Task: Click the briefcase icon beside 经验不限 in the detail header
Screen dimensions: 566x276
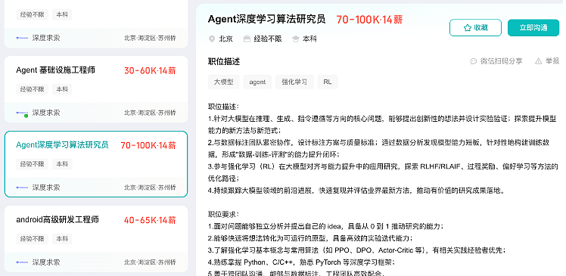Action: point(247,39)
